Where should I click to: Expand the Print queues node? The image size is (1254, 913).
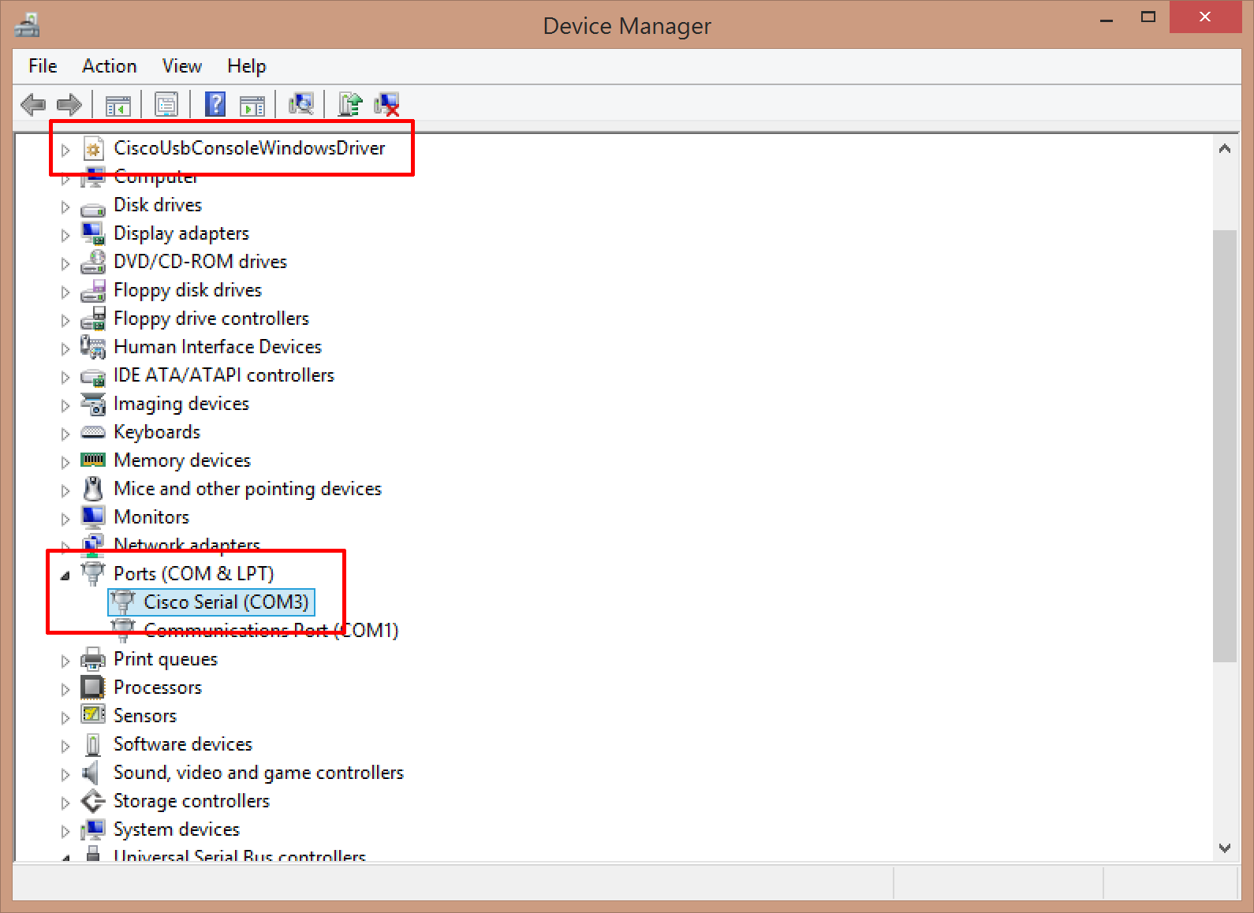65,661
